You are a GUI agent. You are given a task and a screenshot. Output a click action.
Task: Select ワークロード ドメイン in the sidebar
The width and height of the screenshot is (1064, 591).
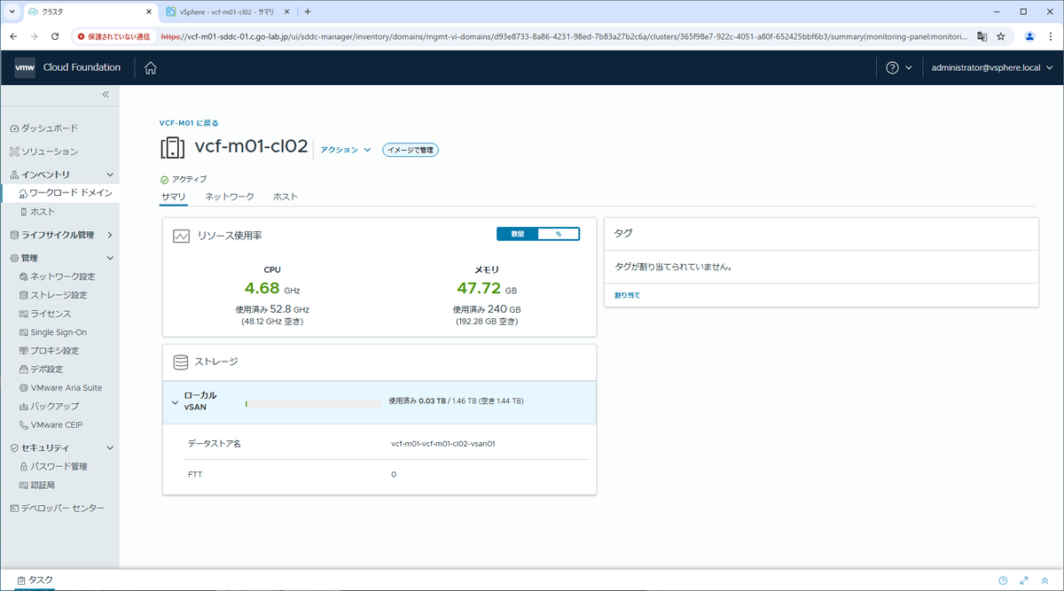(64, 192)
